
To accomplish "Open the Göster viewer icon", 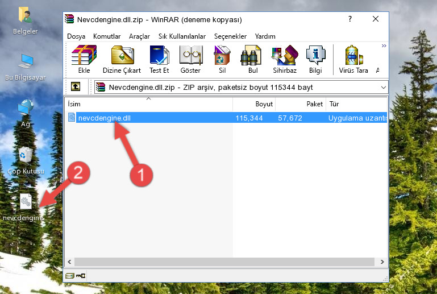I will (190, 59).
